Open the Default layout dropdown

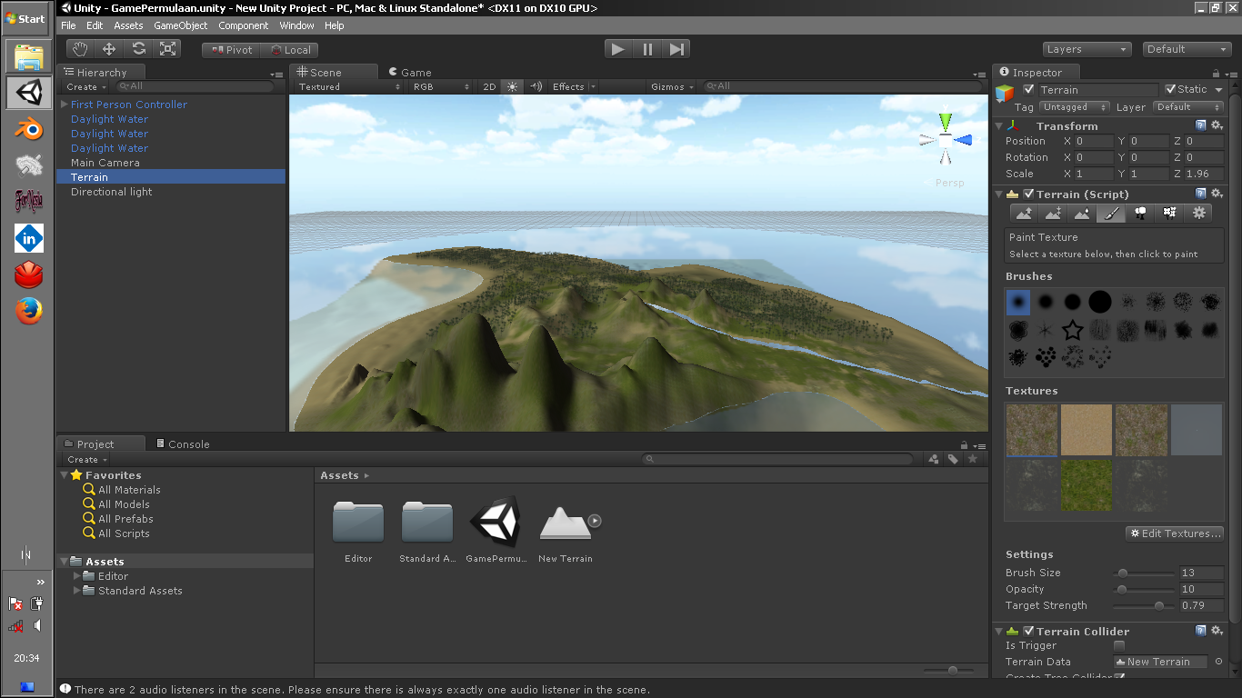coord(1187,49)
